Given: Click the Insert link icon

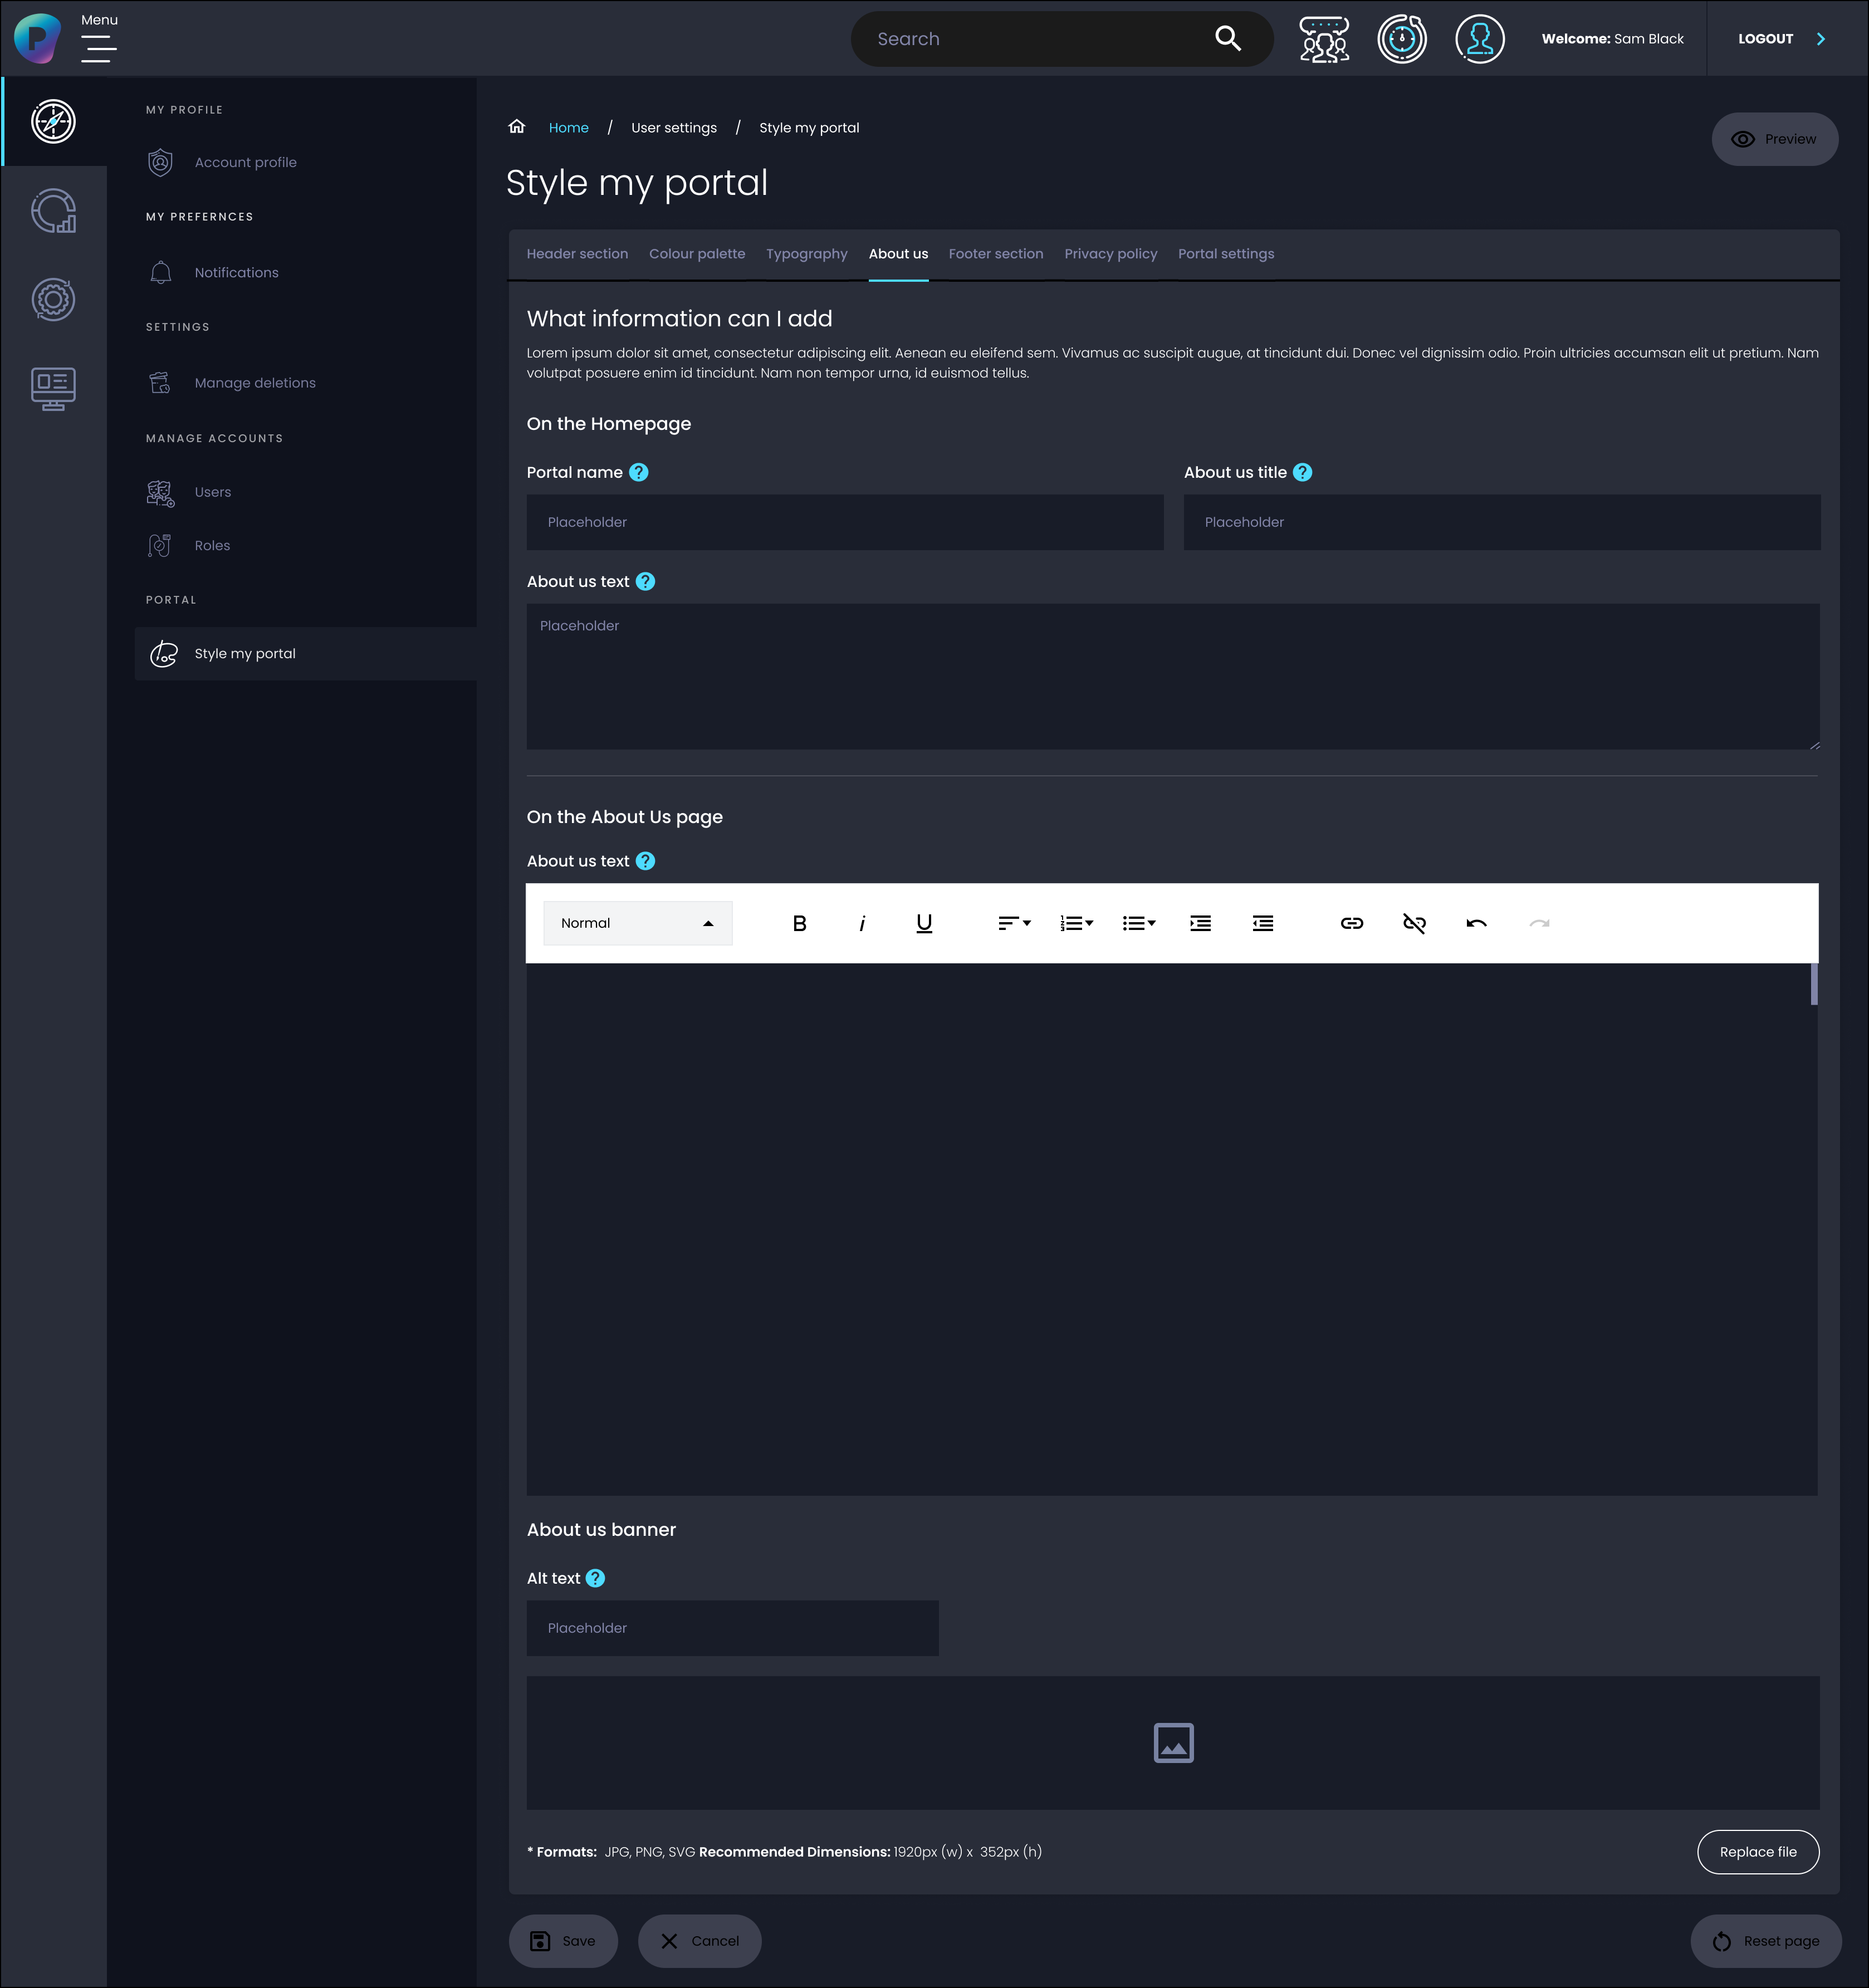Looking at the screenshot, I should 1351,923.
